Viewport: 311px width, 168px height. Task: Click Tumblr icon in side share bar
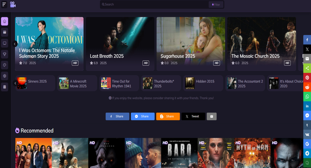coord(307,125)
